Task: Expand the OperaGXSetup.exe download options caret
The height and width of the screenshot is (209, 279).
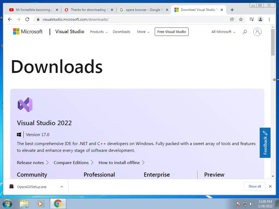Action: [x=62, y=187]
